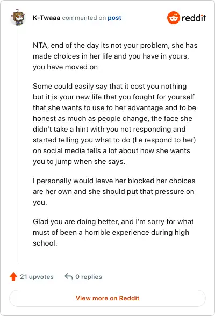Click the paragraph starting "Glad you are doing better"
The width and height of the screenshot is (215, 316).
pos(113,232)
